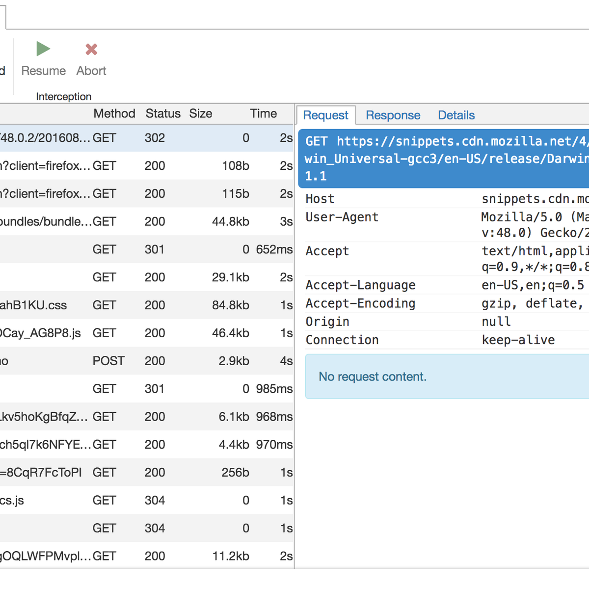The height and width of the screenshot is (589, 589).
Task: Click the Host header name
Action: pyautogui.click(x=320, y=199)
